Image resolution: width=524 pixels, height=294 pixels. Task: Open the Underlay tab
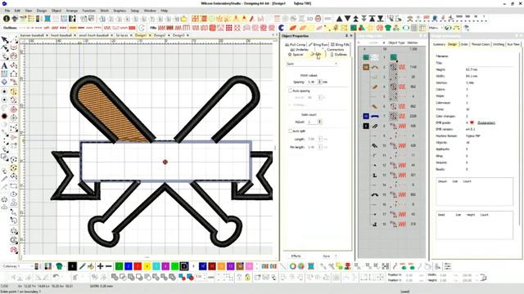click(300, 49)
